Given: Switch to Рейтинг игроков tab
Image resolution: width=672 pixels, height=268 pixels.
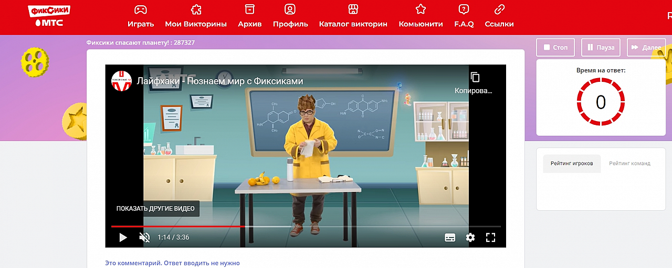Looking at the screenshot, I should click(x=572, y=164).
